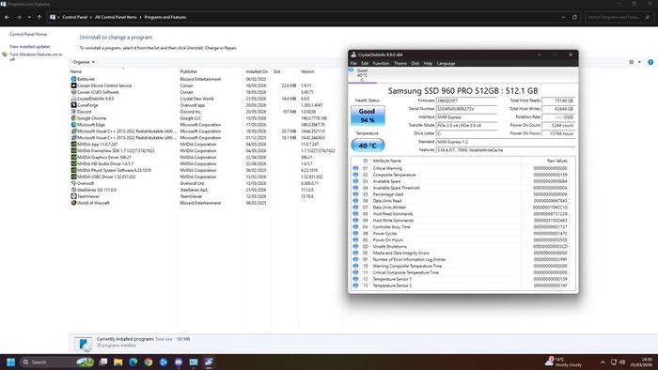Open Discord from the taskbar
The height and width of the screenshot is (370, 658).
pyautogui.click(x=179, y=362)
